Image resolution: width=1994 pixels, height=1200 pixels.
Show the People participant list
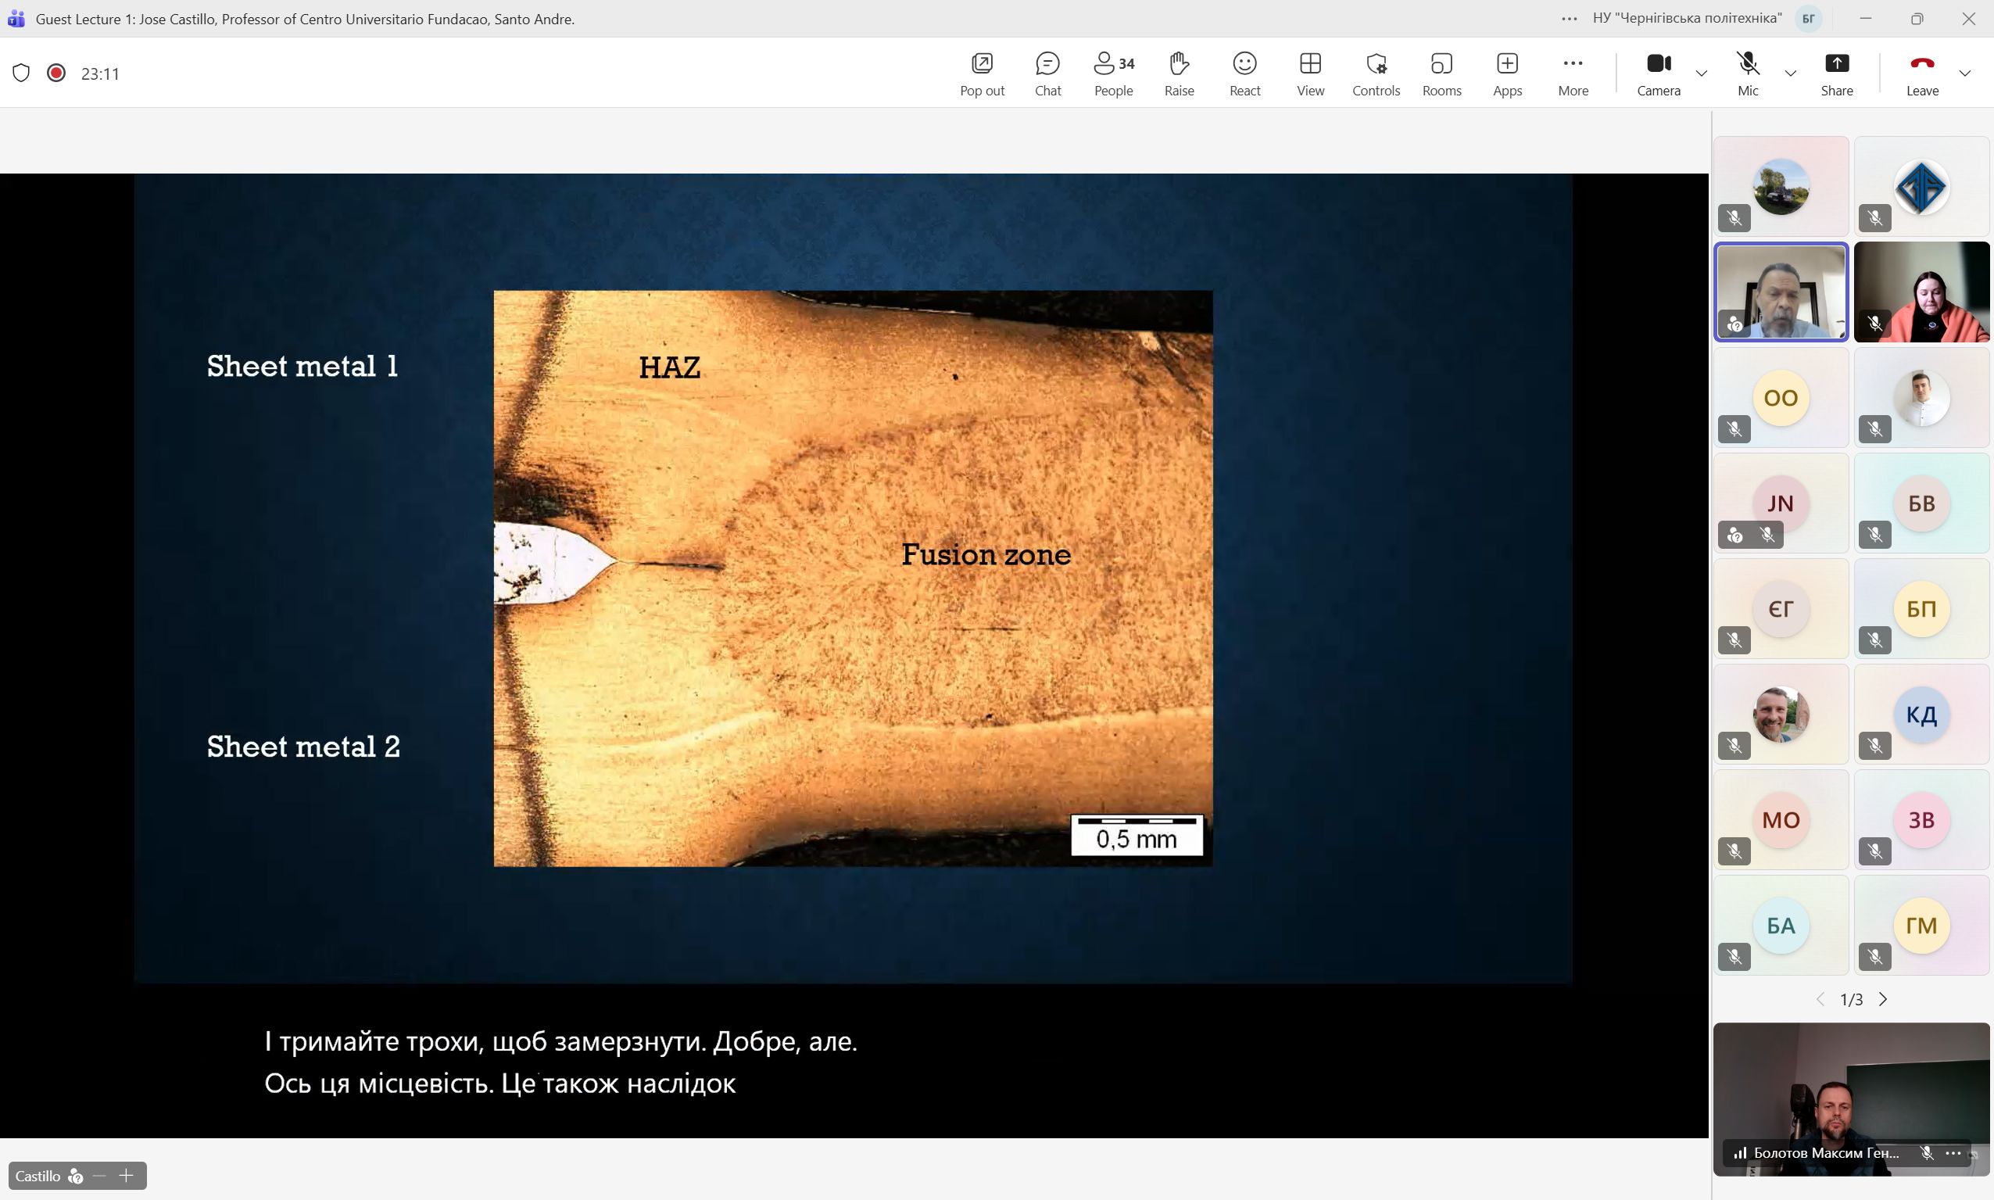pos(1113,73)
